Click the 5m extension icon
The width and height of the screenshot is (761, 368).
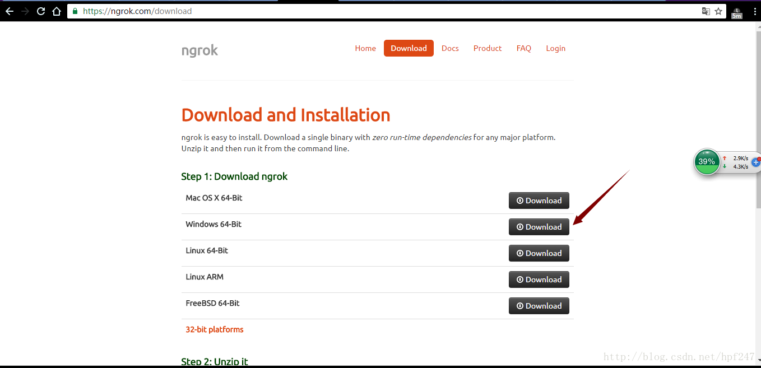tap(736, 12)
